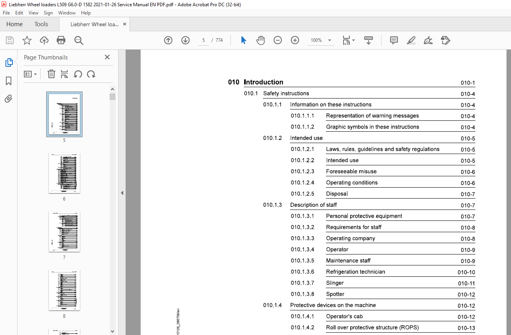511x335 pixels.
Task: Click the Operating conditions entry
Action: (x=352, y=183)
